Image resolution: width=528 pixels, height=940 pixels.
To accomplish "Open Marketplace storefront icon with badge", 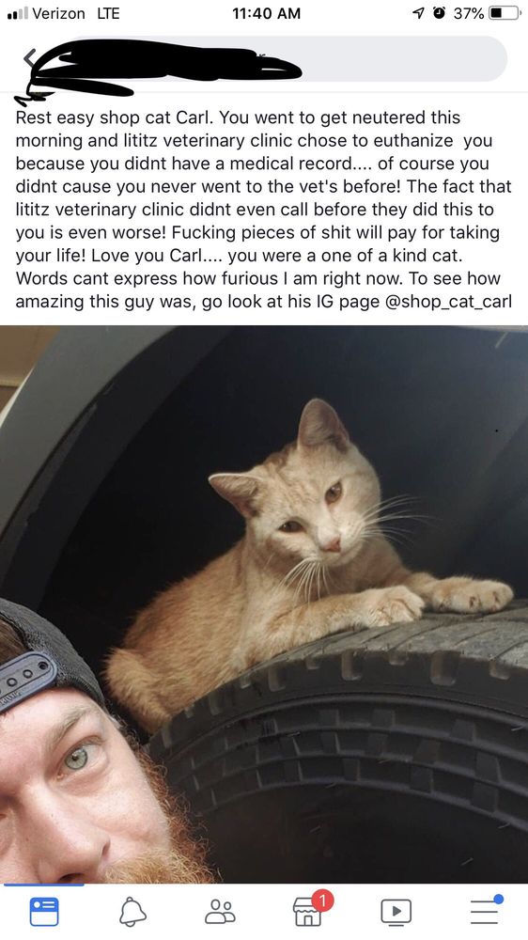I will [x=307, y=912].
